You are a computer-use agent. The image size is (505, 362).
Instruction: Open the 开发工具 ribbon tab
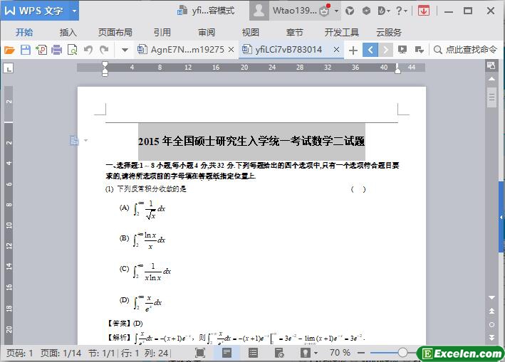tap(341, 32)
